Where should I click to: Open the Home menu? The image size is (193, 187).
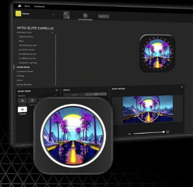(x=27, y=6)
